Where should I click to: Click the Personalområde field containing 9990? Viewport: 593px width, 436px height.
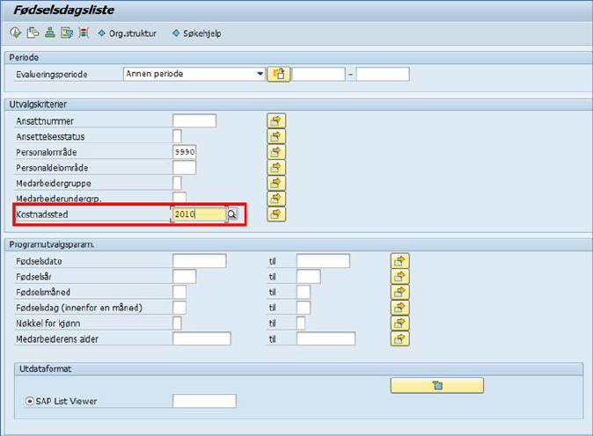tap(185, 152)
